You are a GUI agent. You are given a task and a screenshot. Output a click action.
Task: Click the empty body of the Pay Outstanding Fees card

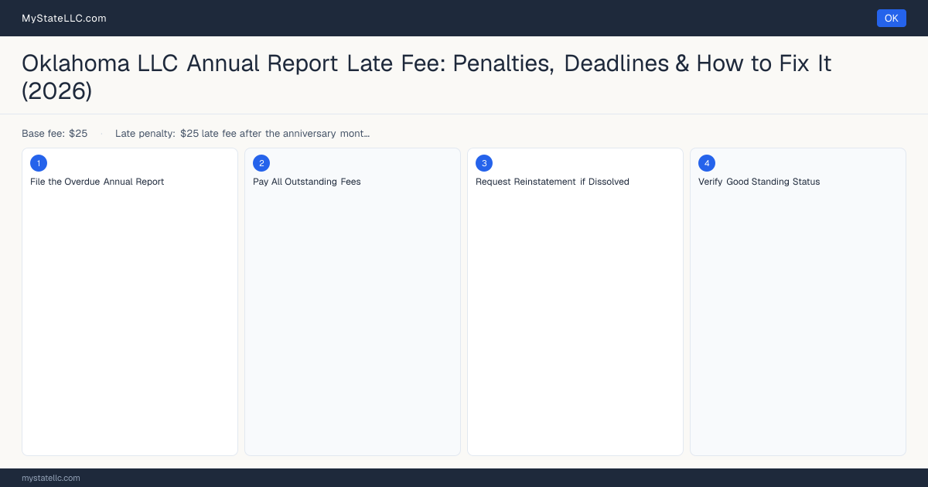pos(353,321)
